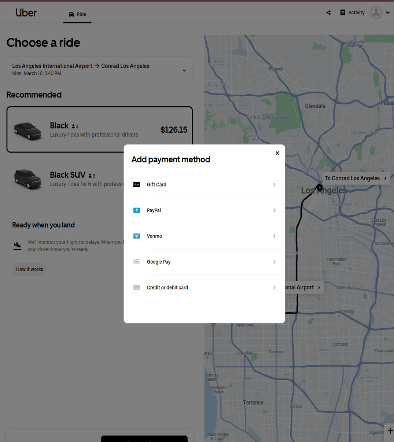Expand Gift Card option chevron
The width and height of the screenshot is (394, 442).
pyautogui.click(x=274, y=185)
